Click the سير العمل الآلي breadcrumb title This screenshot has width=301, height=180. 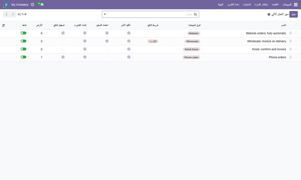point(280,14)
